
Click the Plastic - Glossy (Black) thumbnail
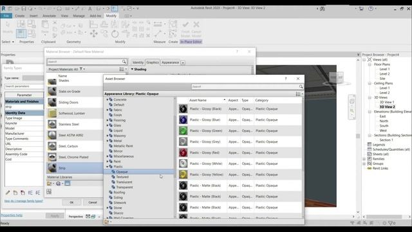tap(183, 109)
